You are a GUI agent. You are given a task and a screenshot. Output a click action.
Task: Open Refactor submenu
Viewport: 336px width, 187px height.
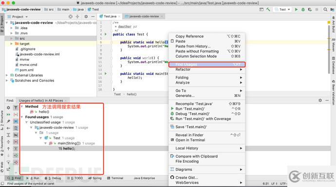(x=207, y=69)
